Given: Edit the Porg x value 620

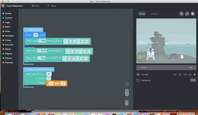Looking at the screenshot, I should click(71, 59).
